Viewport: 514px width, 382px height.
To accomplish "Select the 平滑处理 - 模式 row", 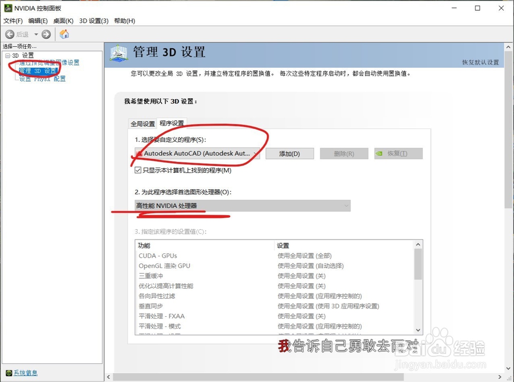I will pos(274,326).
